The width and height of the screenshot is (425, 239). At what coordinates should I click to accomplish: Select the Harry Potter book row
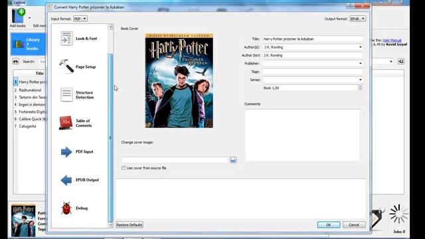30,82
